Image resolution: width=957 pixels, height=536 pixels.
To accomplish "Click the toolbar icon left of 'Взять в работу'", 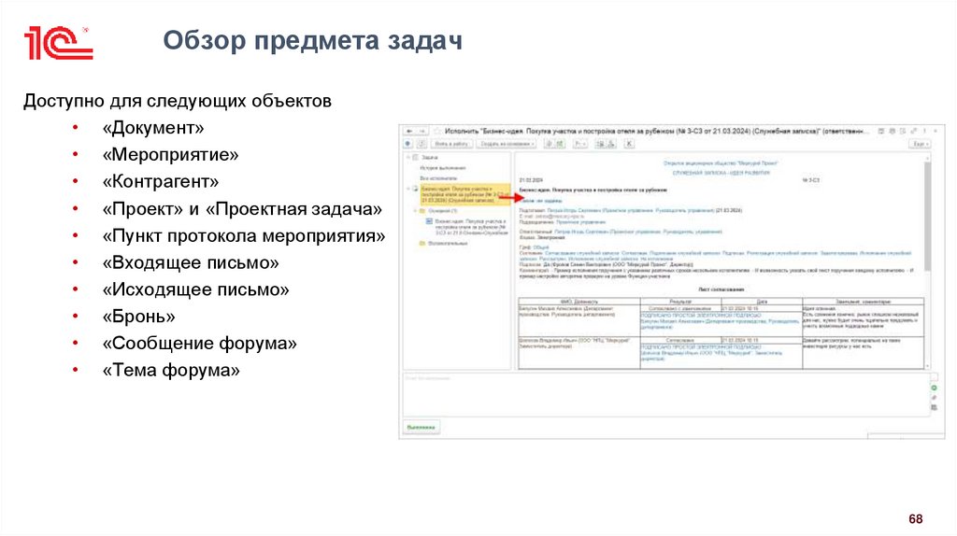I will pos(421,144).
